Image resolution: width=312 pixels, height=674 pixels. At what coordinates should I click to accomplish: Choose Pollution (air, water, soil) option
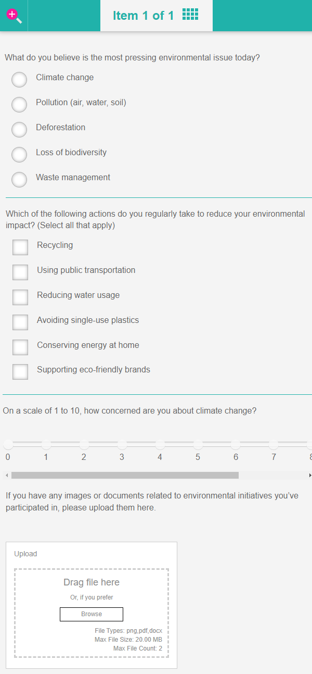point(19,105)
